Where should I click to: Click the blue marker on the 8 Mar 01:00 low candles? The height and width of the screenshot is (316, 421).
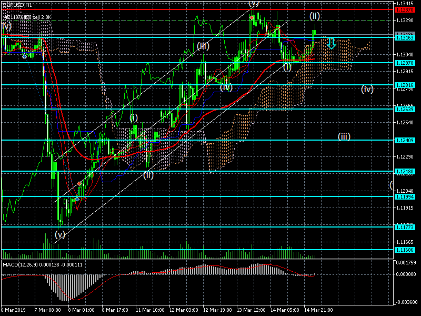coord(77,199)
